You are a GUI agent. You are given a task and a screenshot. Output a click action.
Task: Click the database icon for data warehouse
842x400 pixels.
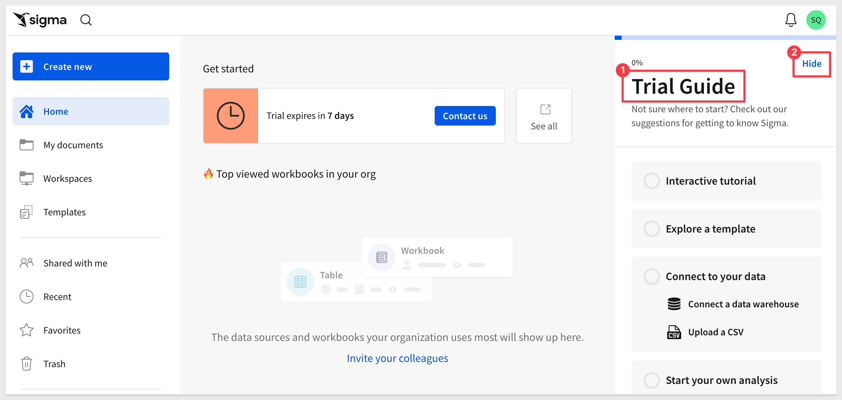point(674,304)
